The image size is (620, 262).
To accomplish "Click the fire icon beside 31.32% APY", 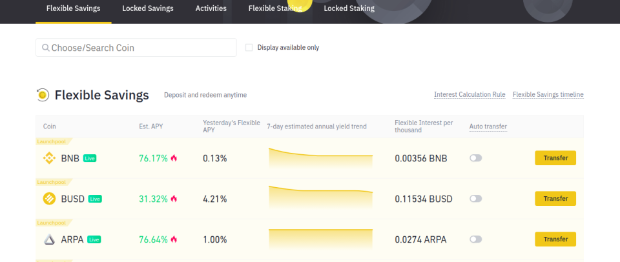I will point(174,199).
